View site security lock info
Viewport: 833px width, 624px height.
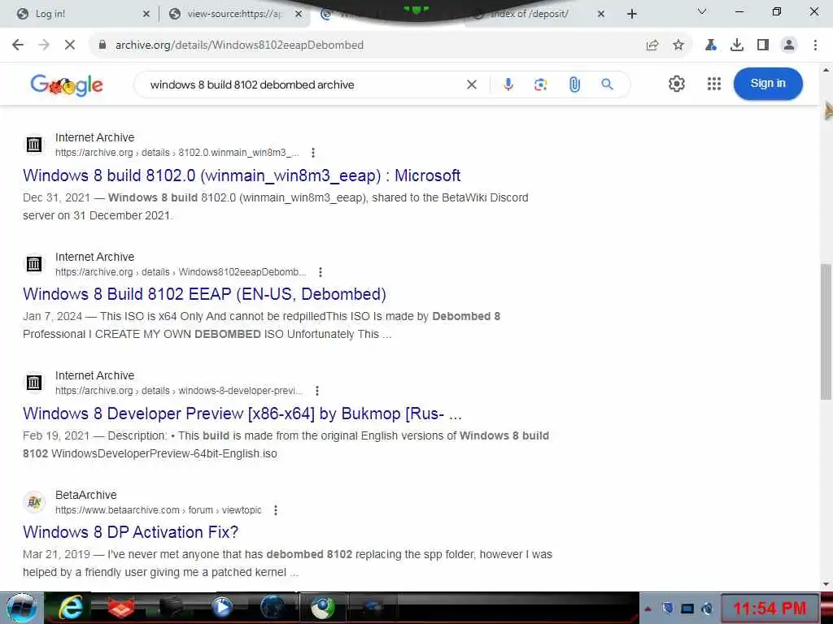click(x=102, y=45)
